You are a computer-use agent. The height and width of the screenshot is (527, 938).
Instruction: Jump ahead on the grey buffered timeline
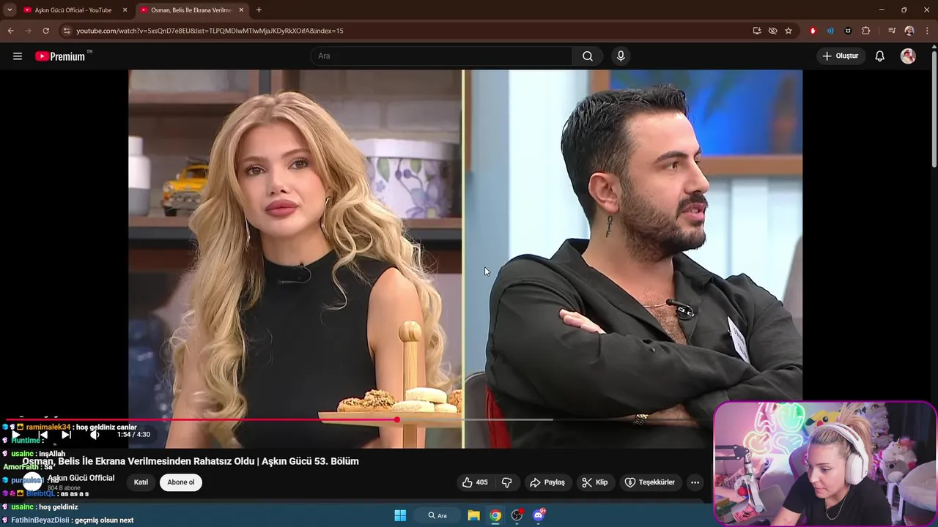[x=476, y=420]
